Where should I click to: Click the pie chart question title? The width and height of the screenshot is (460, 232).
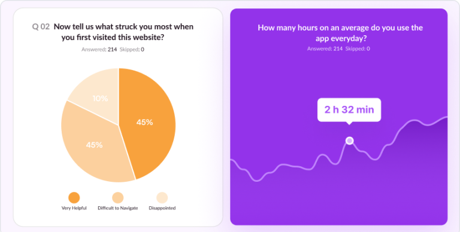click(x=123, y=32)
